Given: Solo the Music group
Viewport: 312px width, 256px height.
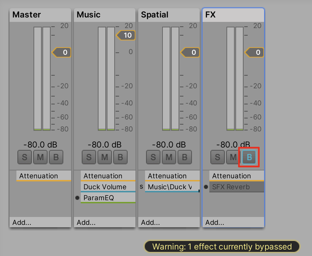Looking at the screenshot, I should [x=89, y=157].
